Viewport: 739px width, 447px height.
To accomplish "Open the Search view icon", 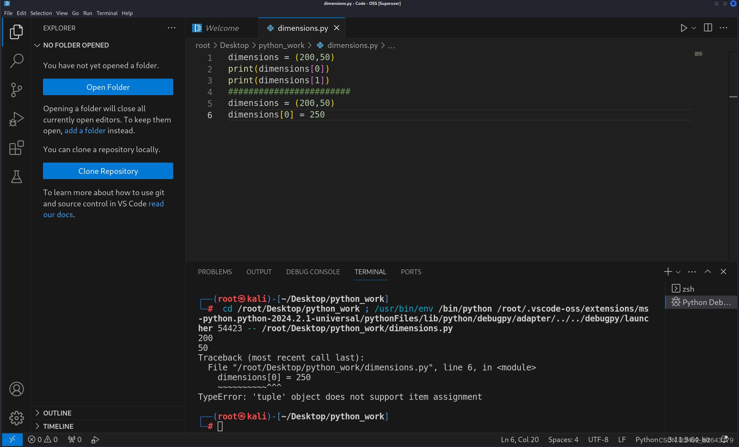I will [x=16, y=61].
